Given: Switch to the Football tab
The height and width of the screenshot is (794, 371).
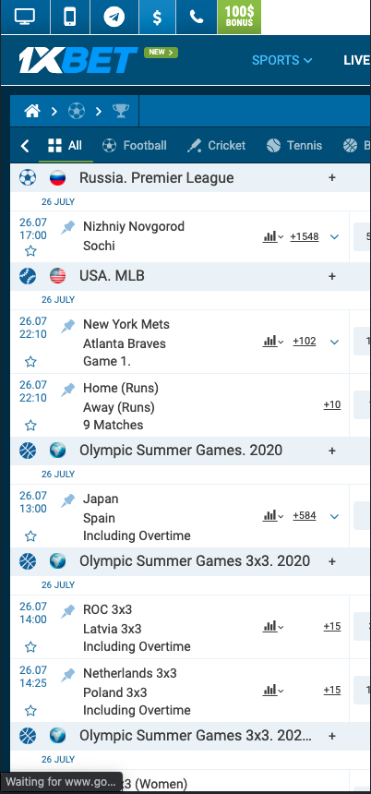Looking at the screenshot, I should (134, 146).
